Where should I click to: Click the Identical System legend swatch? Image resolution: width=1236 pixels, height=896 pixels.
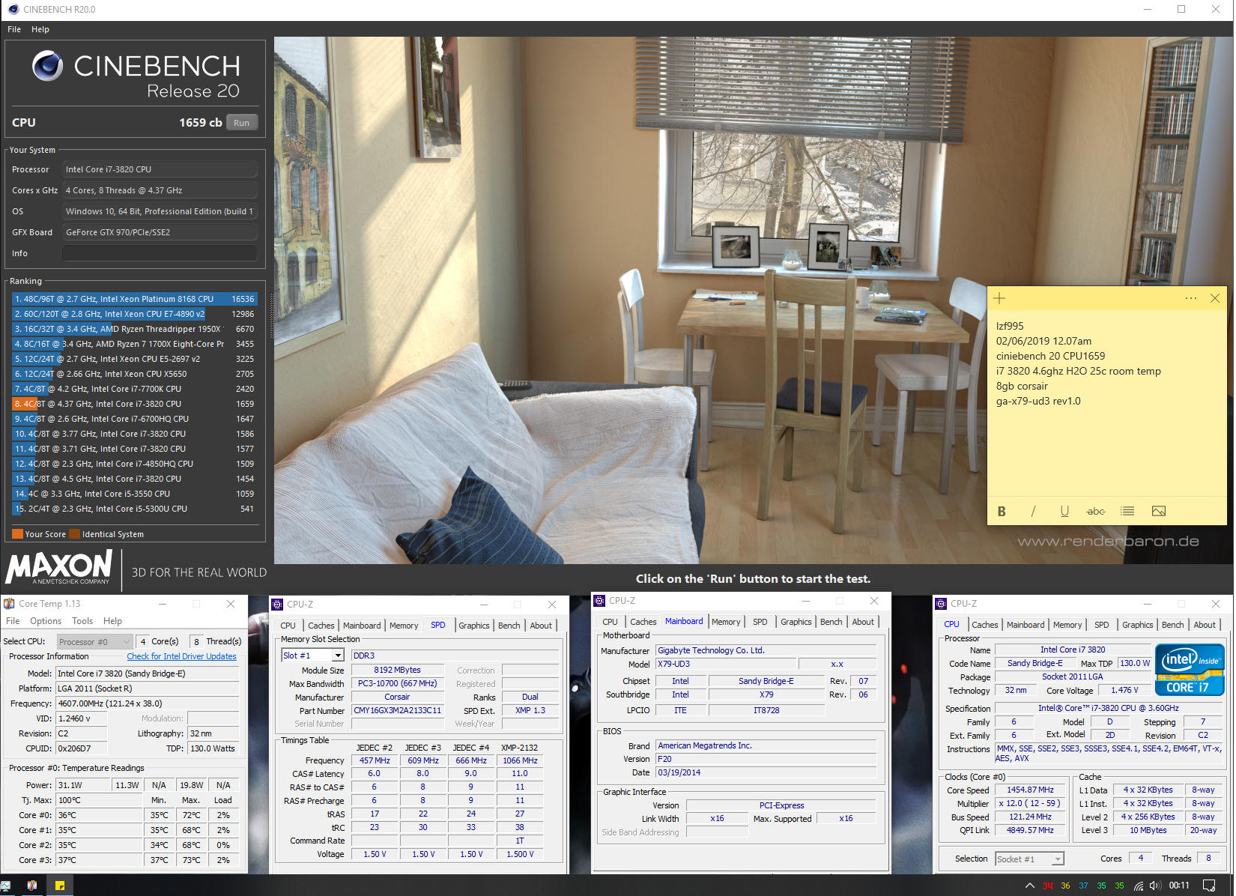pos(74,534)
